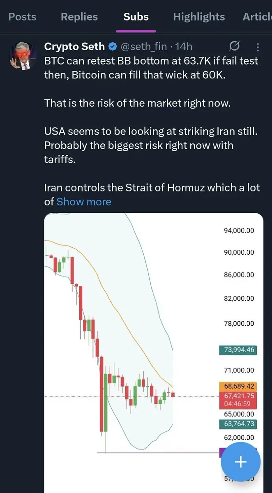Open the Grok explain-post icon
The width and height of the screenshot is (272, 493).
click(235, 46)
